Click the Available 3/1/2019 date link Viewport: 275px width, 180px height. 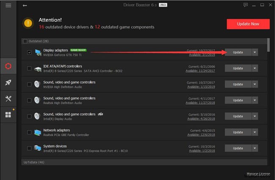(201, 55)
